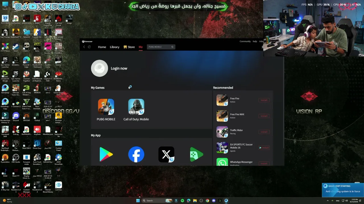
Task: Switch to the Library tab
Action: (115, 47)
